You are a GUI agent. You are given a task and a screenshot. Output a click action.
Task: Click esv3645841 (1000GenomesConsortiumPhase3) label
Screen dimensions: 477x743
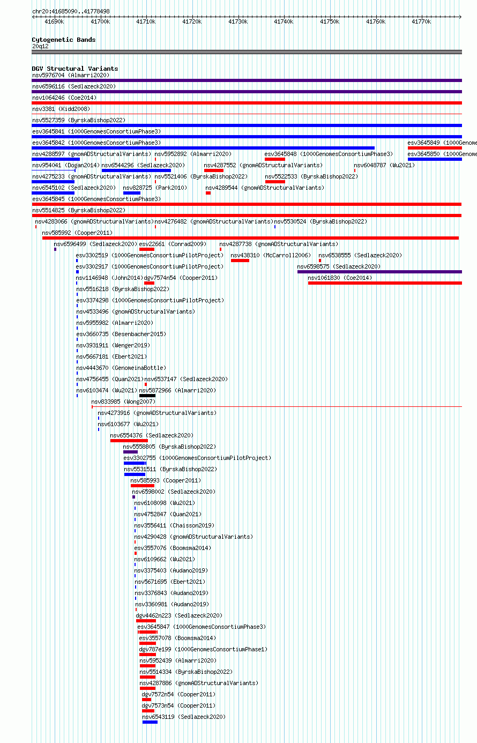[x=96, y=131]
